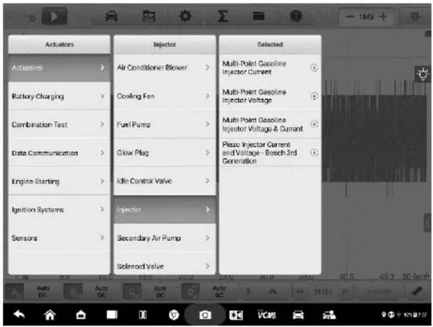Click the 31/31 buffer counter

[x=323, y=292]
